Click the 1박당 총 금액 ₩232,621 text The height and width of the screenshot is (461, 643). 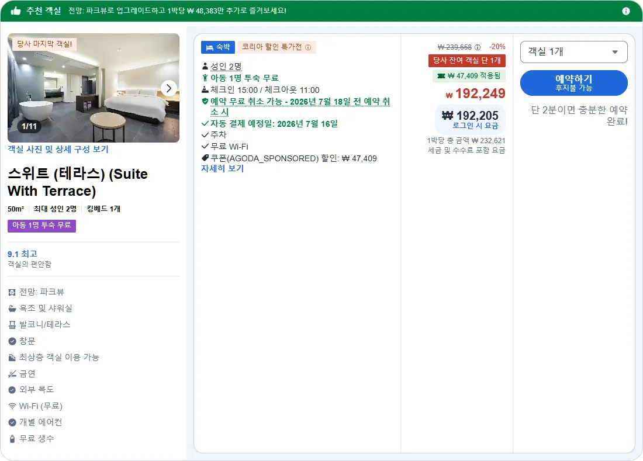[x=466, y=141]
